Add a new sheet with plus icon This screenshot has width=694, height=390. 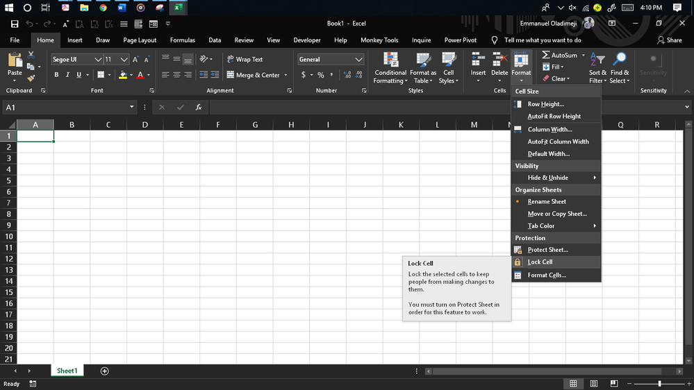(104, 371)
